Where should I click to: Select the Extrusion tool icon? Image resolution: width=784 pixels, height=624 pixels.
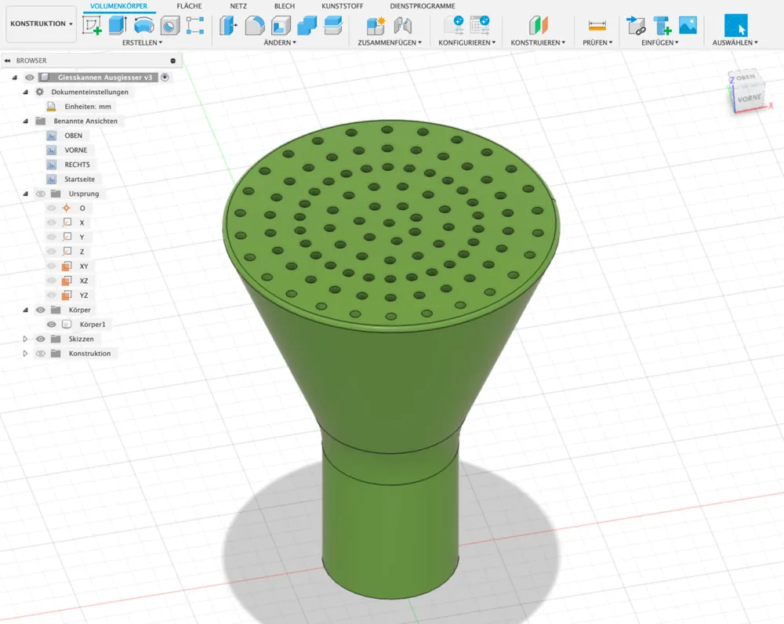(x=118, y=25)
